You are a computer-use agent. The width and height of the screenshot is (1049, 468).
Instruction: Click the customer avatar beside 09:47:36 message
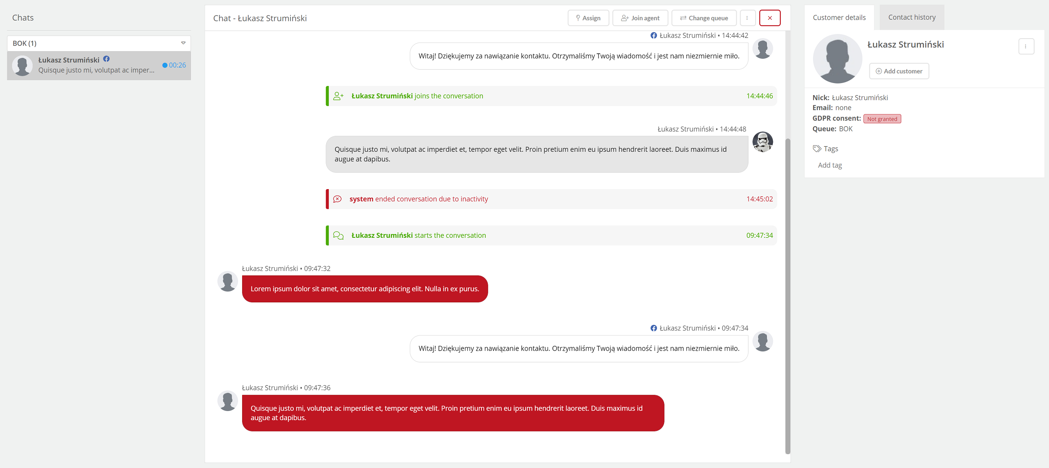tap(228, 401)
